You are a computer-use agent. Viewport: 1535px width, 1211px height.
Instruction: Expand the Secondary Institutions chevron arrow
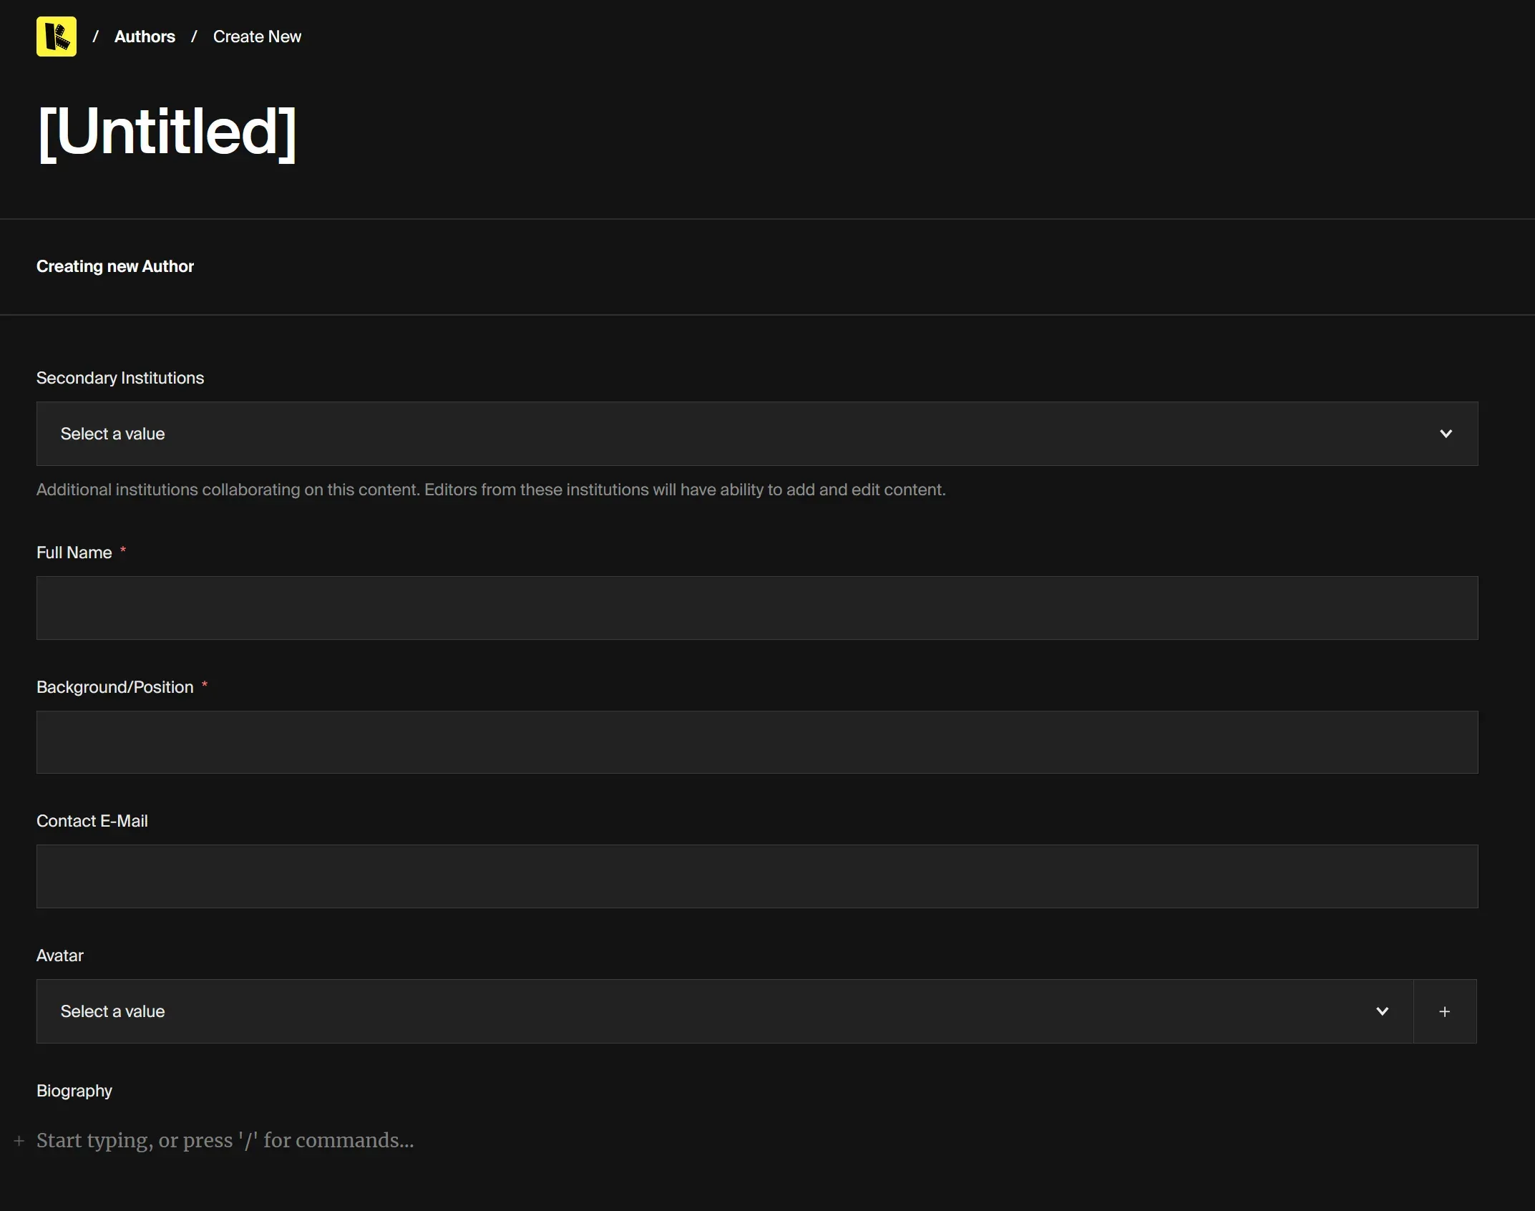tap(1446, 434)
